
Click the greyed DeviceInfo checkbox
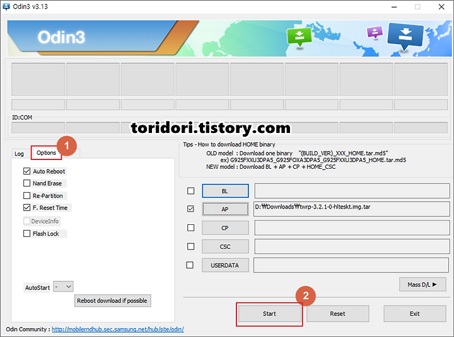point(27,221)
